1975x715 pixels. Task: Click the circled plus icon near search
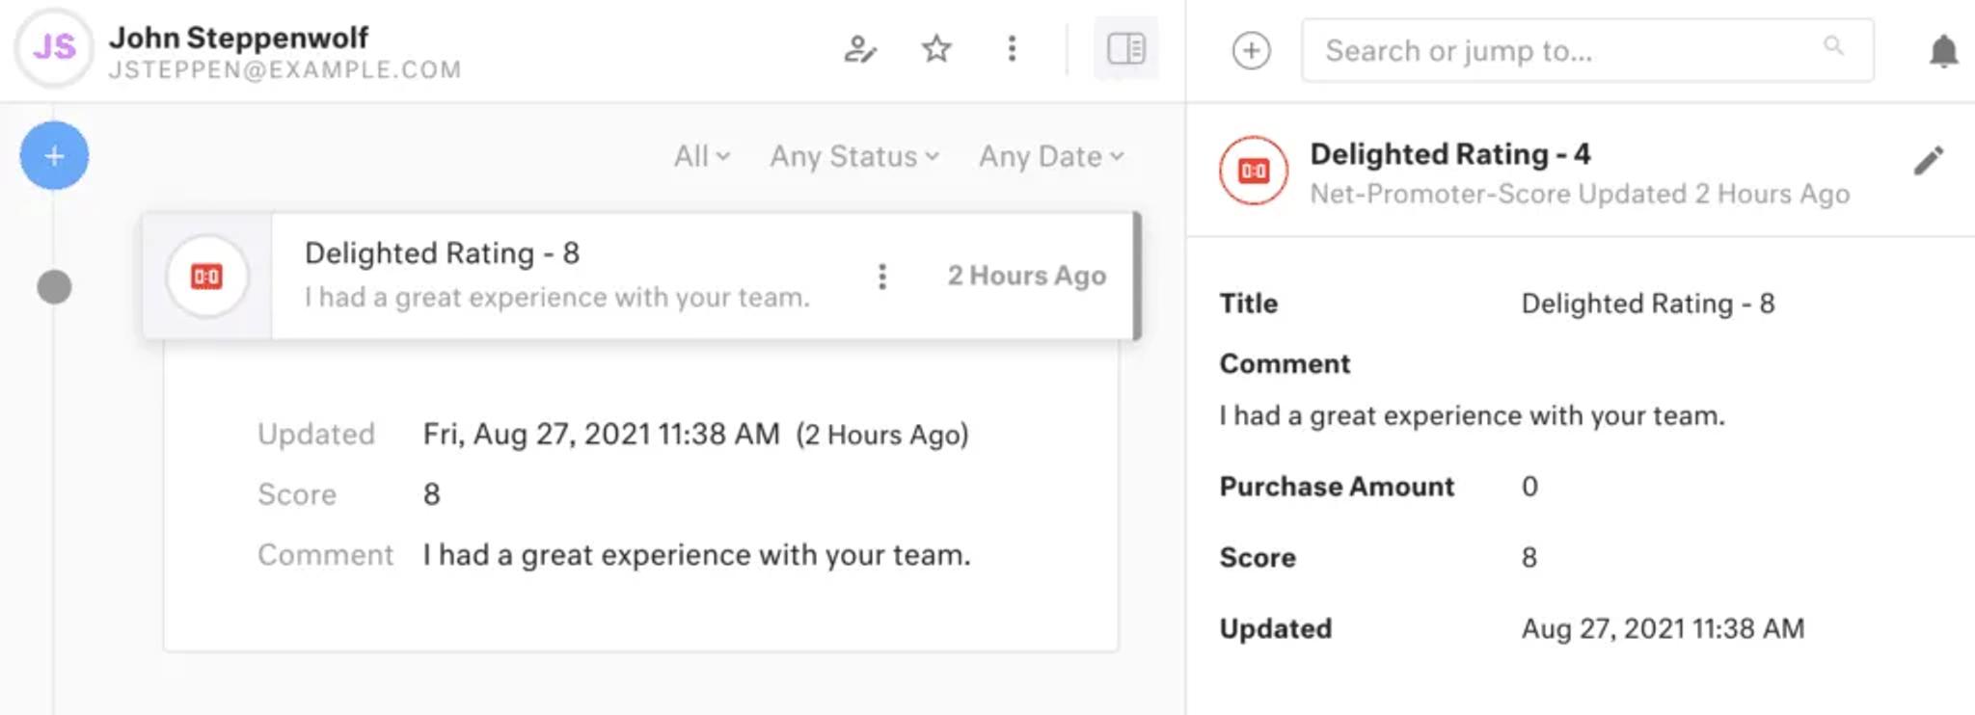pos(1251,50)
